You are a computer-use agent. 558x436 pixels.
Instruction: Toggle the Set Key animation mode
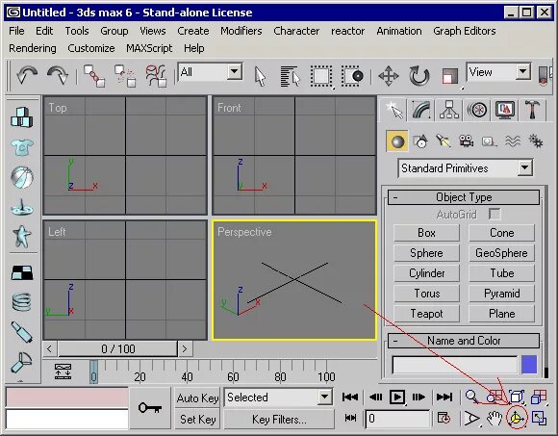click(x=197, y=420)
